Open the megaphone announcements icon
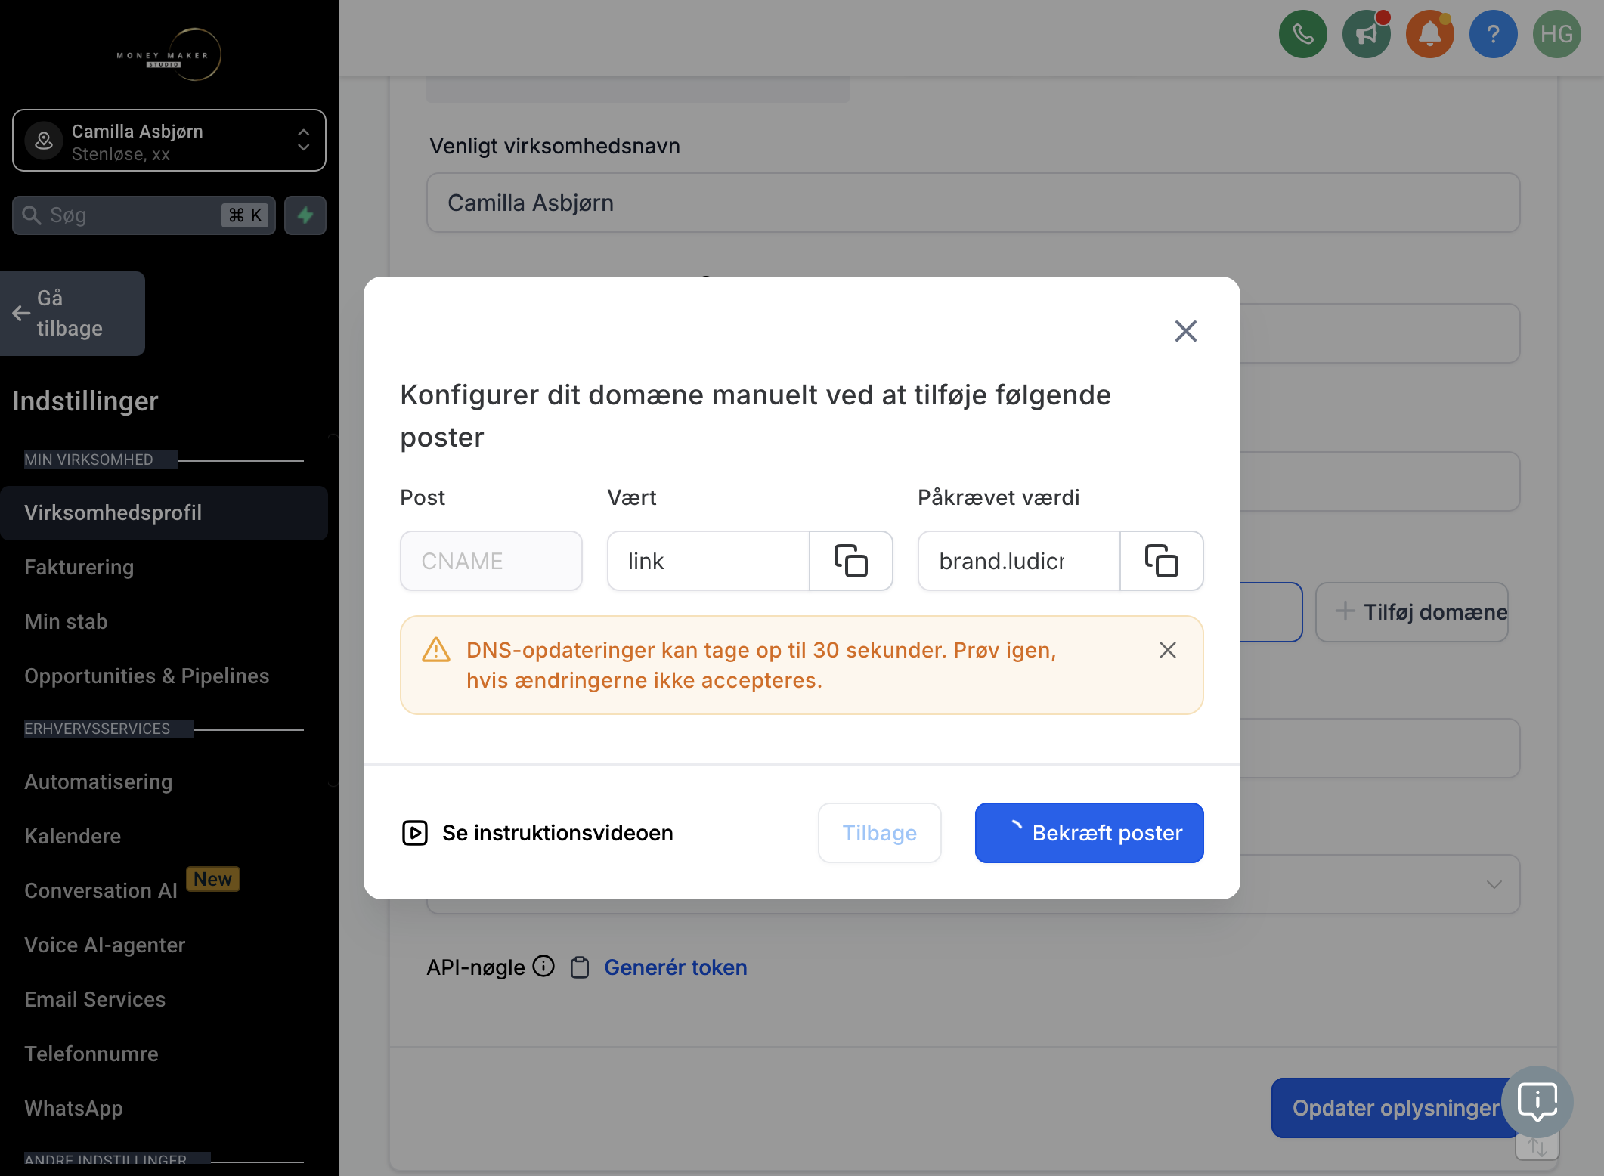The height and width of the screenshot is (1176, 1604). point(1366,34)
